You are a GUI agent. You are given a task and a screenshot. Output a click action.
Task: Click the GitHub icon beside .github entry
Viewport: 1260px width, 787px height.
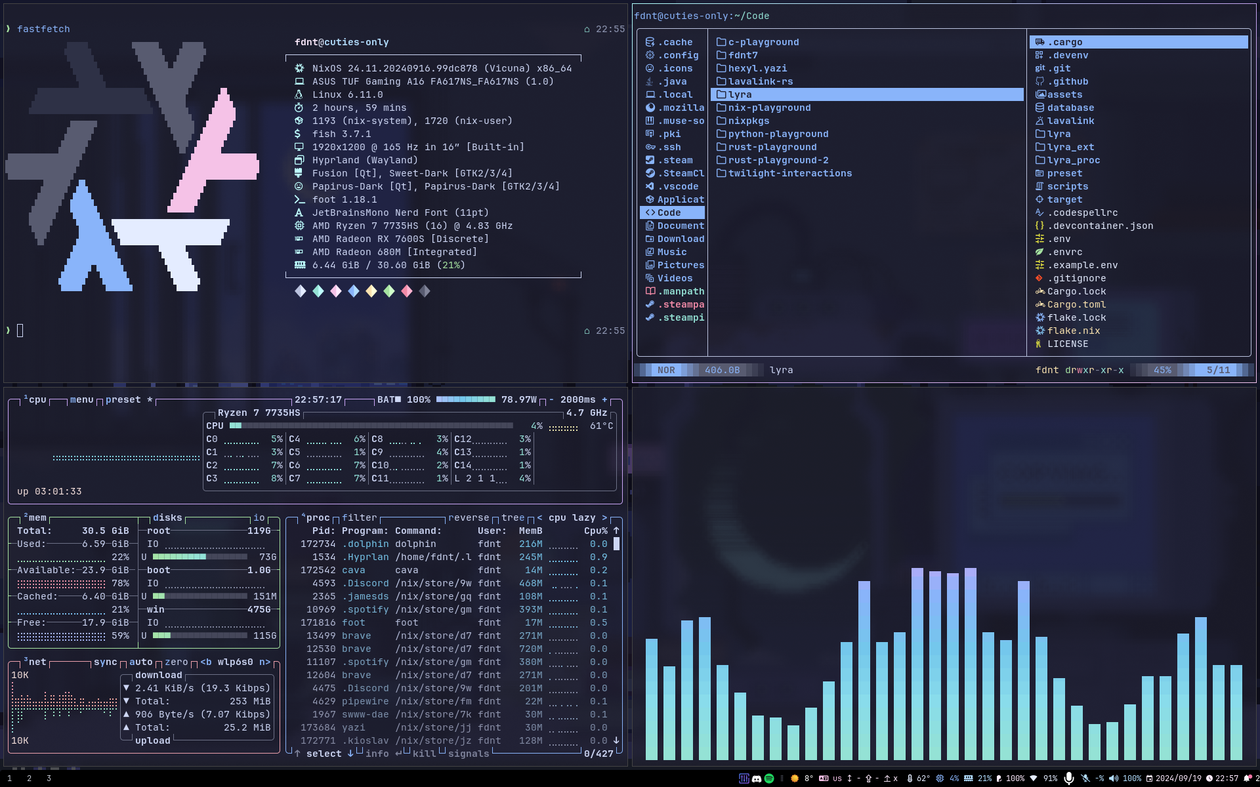[x=1039, y=81]
